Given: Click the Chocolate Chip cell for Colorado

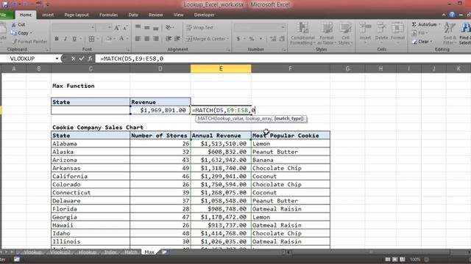Looking at the screenshot, I should tap(291, 184).
